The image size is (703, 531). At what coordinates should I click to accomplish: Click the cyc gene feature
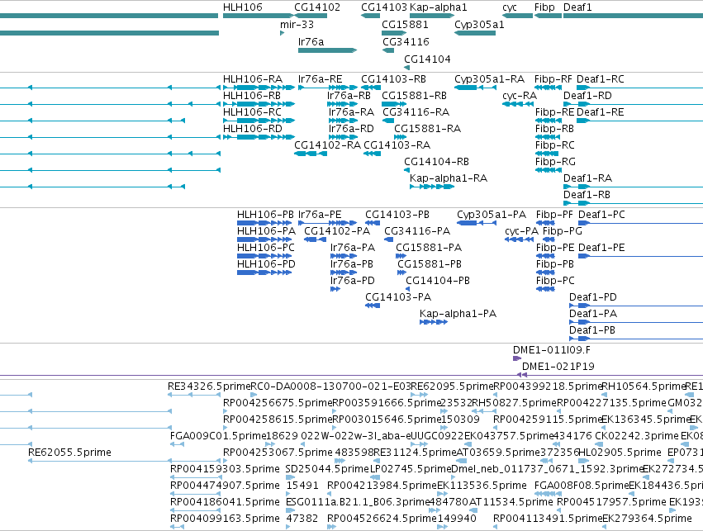click(517, 16)
